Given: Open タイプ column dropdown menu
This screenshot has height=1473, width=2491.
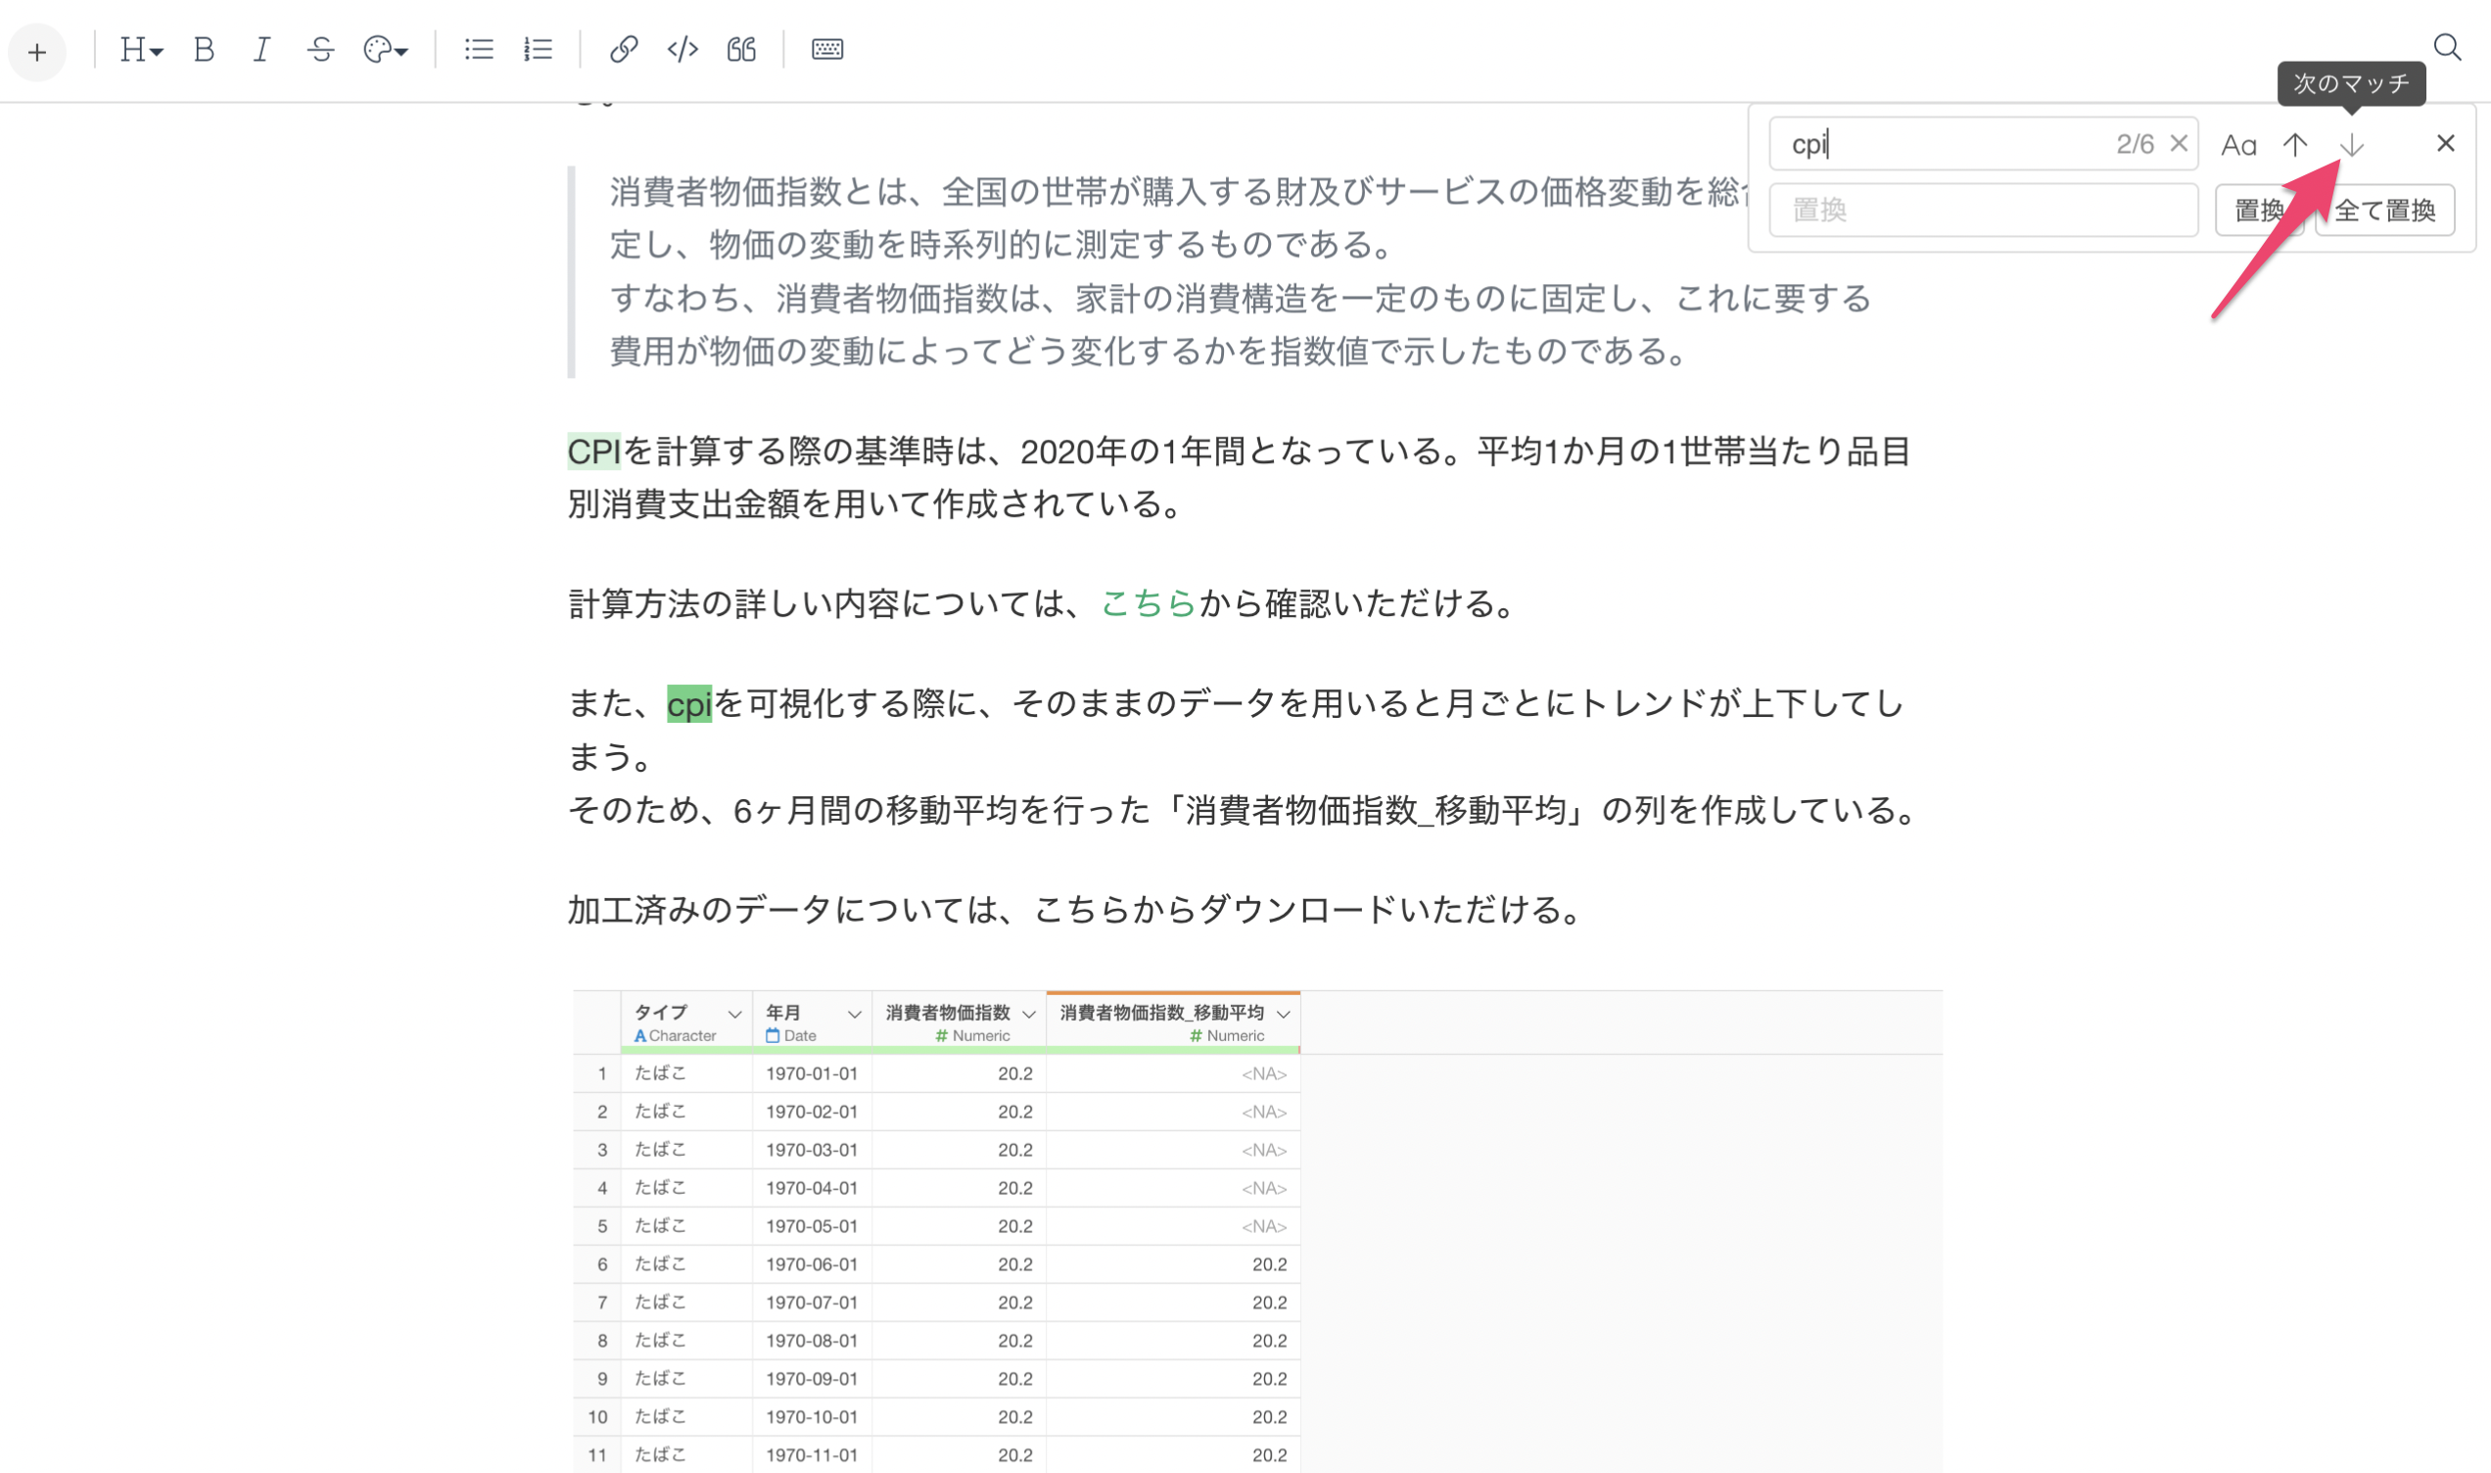Looking at the screenshot, I should point(734,1014).
